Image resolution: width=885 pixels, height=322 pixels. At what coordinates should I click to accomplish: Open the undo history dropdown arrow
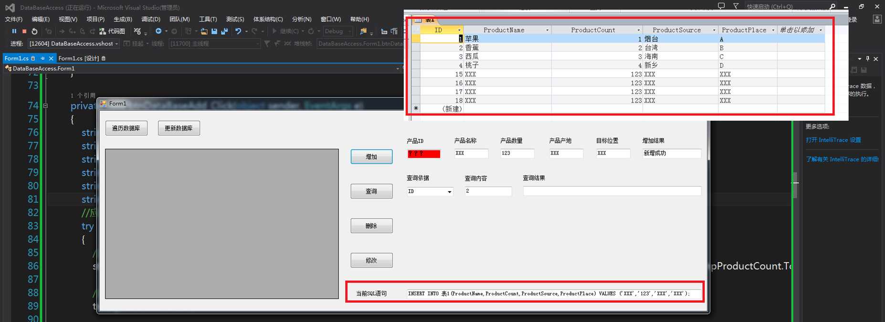[x=246, y=31]
